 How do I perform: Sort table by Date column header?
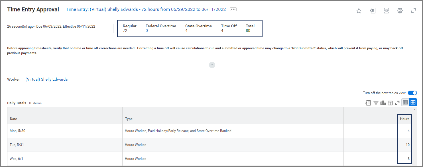click(13, 119)
